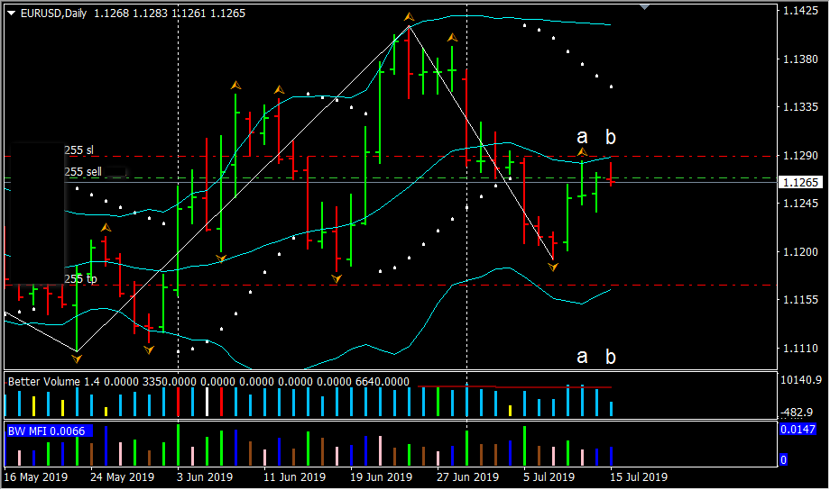The image size is (830, 490).
Task: Click the down fractal arrow at the lowest low
Action: point(77,358)
